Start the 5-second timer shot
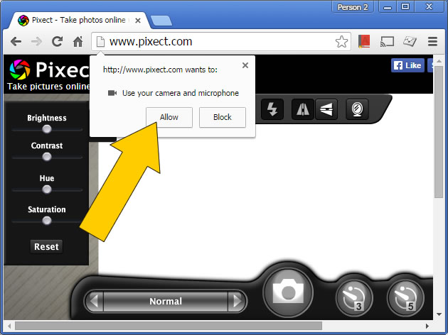 tap(405, 298)
